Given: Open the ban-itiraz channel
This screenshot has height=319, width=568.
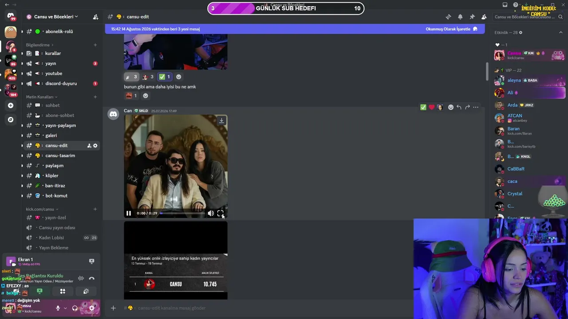Looking at the screenshot, I should [61, 186].
